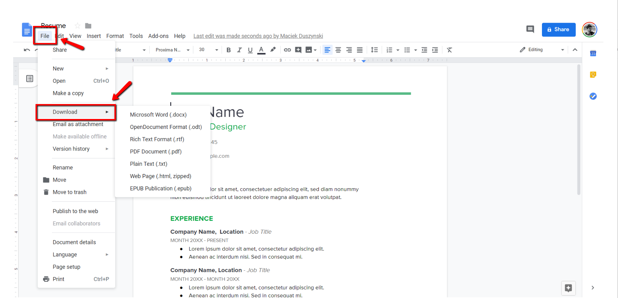Open Google Tasks in the side panel
The height and width of the screenshot is (298, 618).
593,96
